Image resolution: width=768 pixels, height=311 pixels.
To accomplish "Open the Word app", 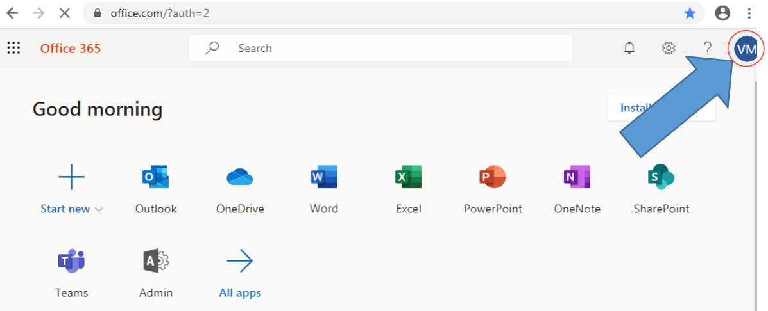I will (x=324, y=177).
